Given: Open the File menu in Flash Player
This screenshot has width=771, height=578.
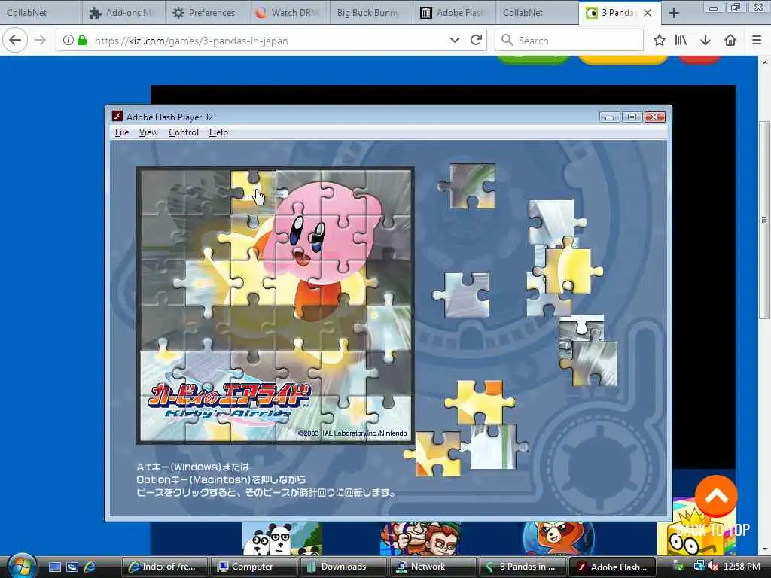Looking at the screenshot, I should 121,132.
